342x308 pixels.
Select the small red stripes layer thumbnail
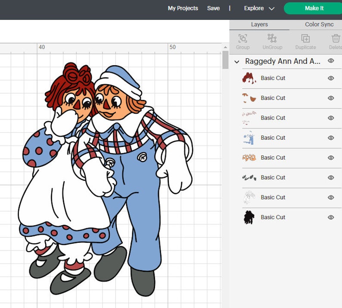point(249,118)
